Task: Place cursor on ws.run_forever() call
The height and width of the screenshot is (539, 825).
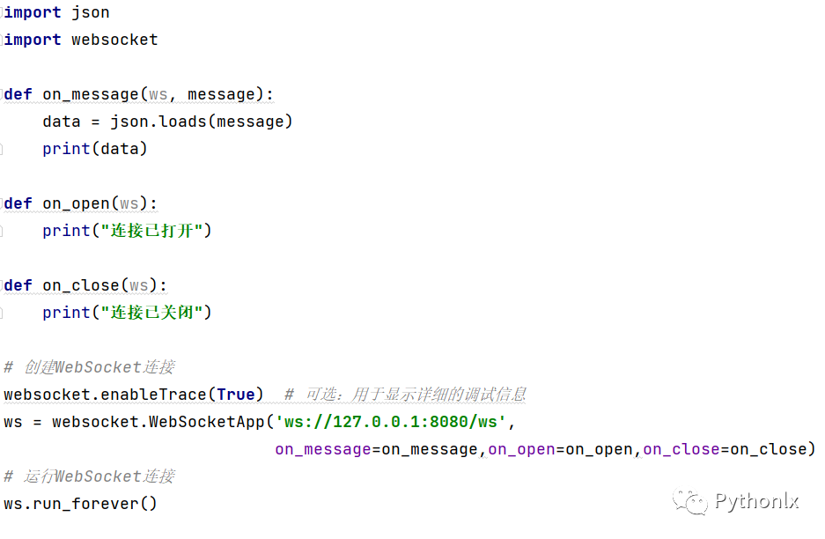Action: (x=80, y=504)
